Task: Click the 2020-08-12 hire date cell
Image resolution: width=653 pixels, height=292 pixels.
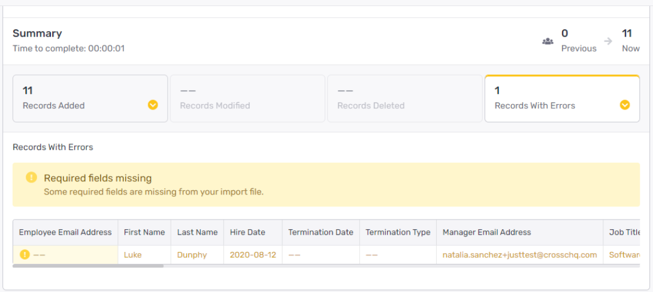Action: click(x=253, y=254)
